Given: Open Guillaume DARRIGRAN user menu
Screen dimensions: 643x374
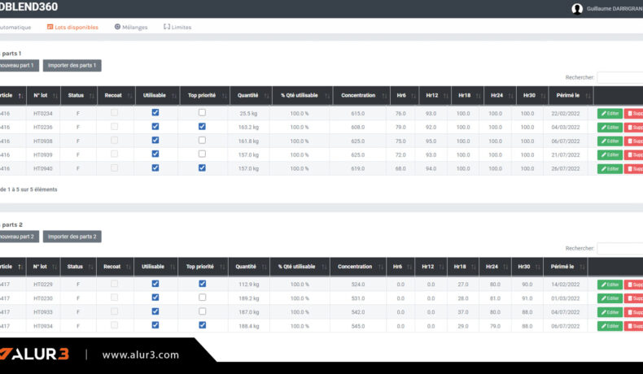Looking at the screenshot, I should [x=615, y=9].
